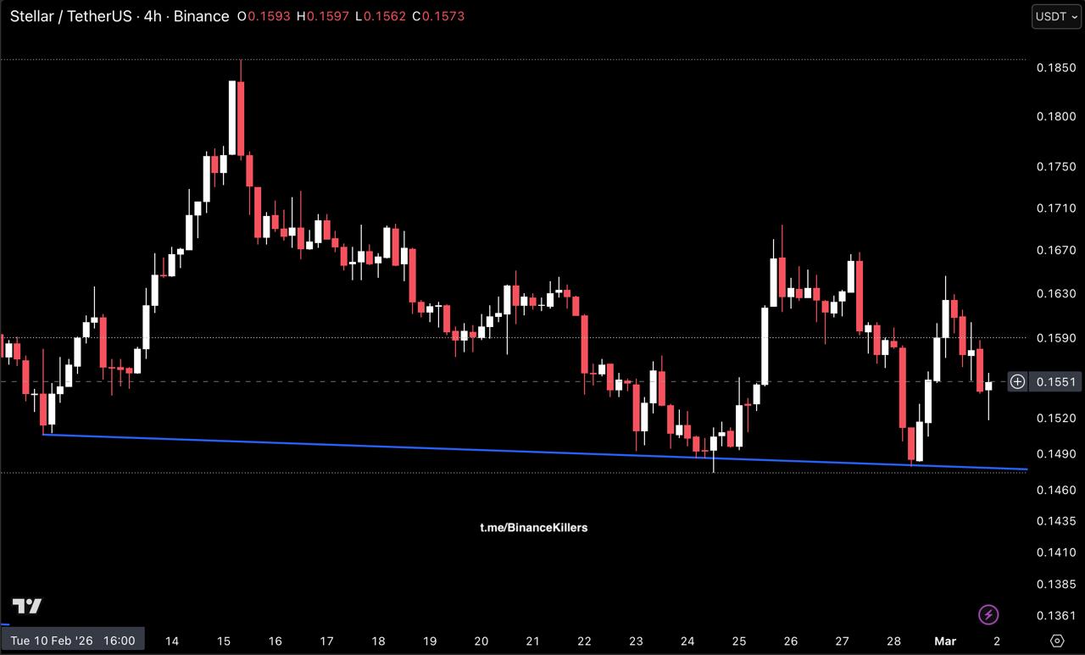
Task: Click the Binance exchange label in the header
Action: 201,16
